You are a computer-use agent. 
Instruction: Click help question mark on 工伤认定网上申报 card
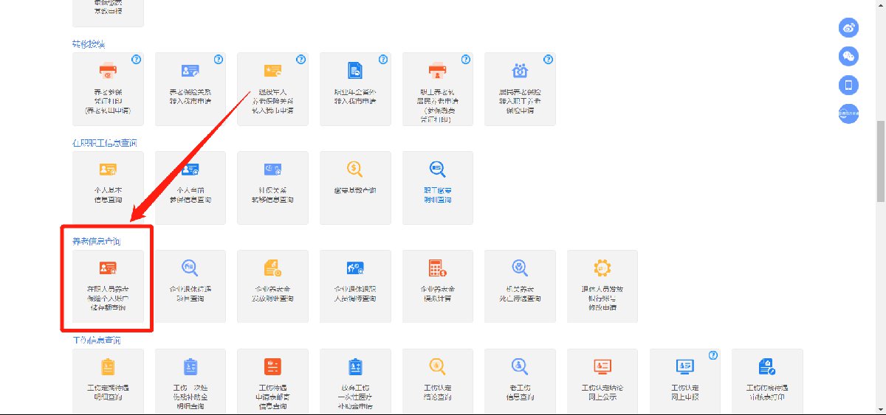[x=712, y=355]
